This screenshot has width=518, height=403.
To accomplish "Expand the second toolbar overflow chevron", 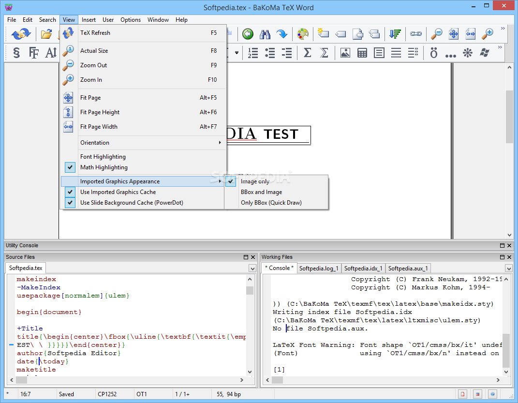I will click(500, 47).
